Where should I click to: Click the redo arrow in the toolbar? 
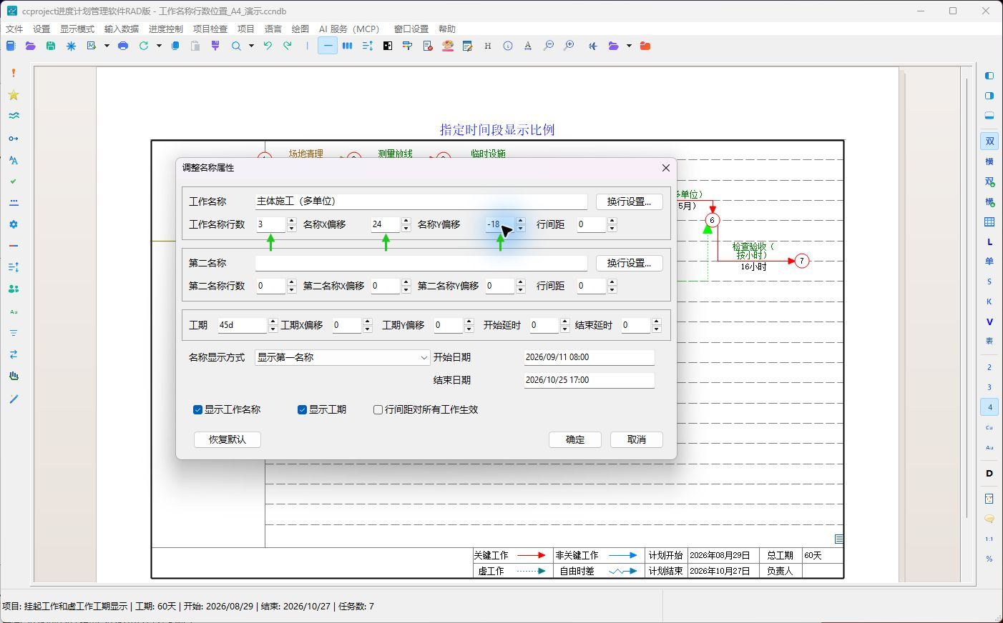tap(288, 46)
